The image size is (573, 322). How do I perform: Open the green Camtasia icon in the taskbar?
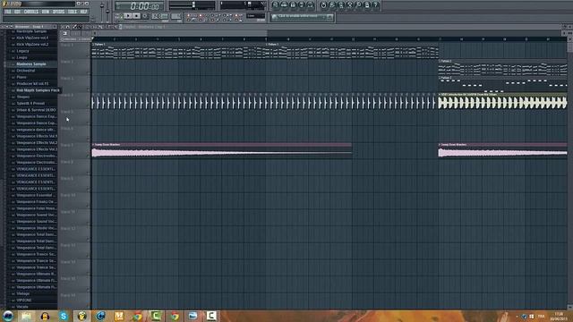click(156, 316)
